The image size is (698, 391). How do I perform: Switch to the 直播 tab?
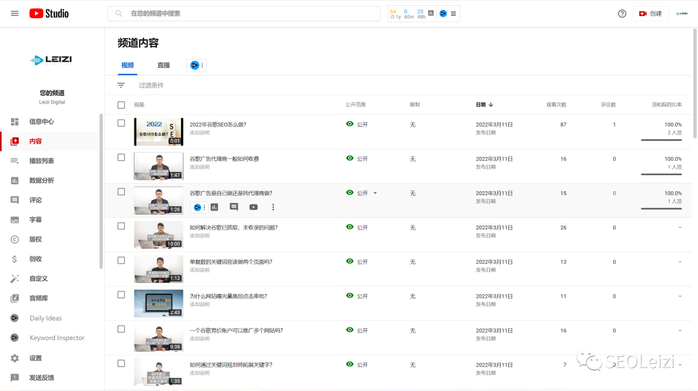pos(164,65)
